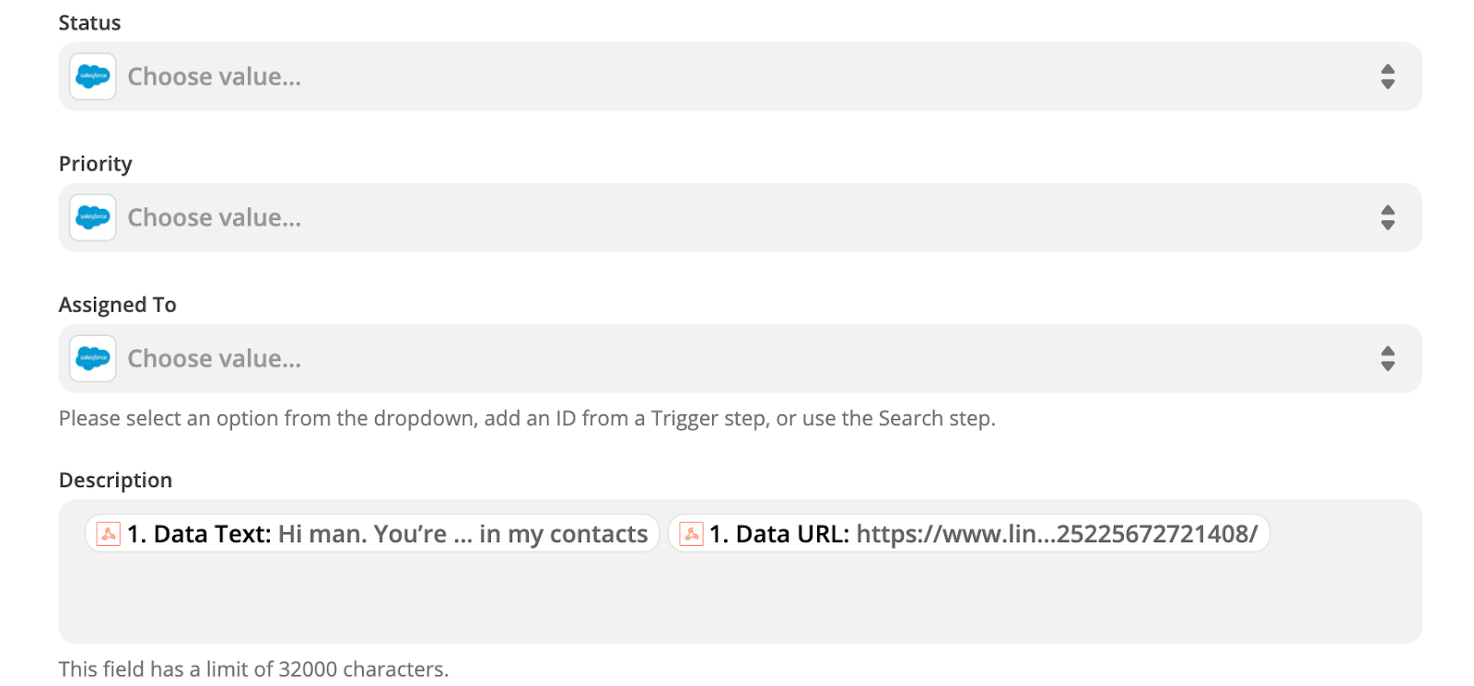The image size is (1474, 686).
Task: Click the Status 'Choose value...' placeholder text
Action: tap(214, 76)
